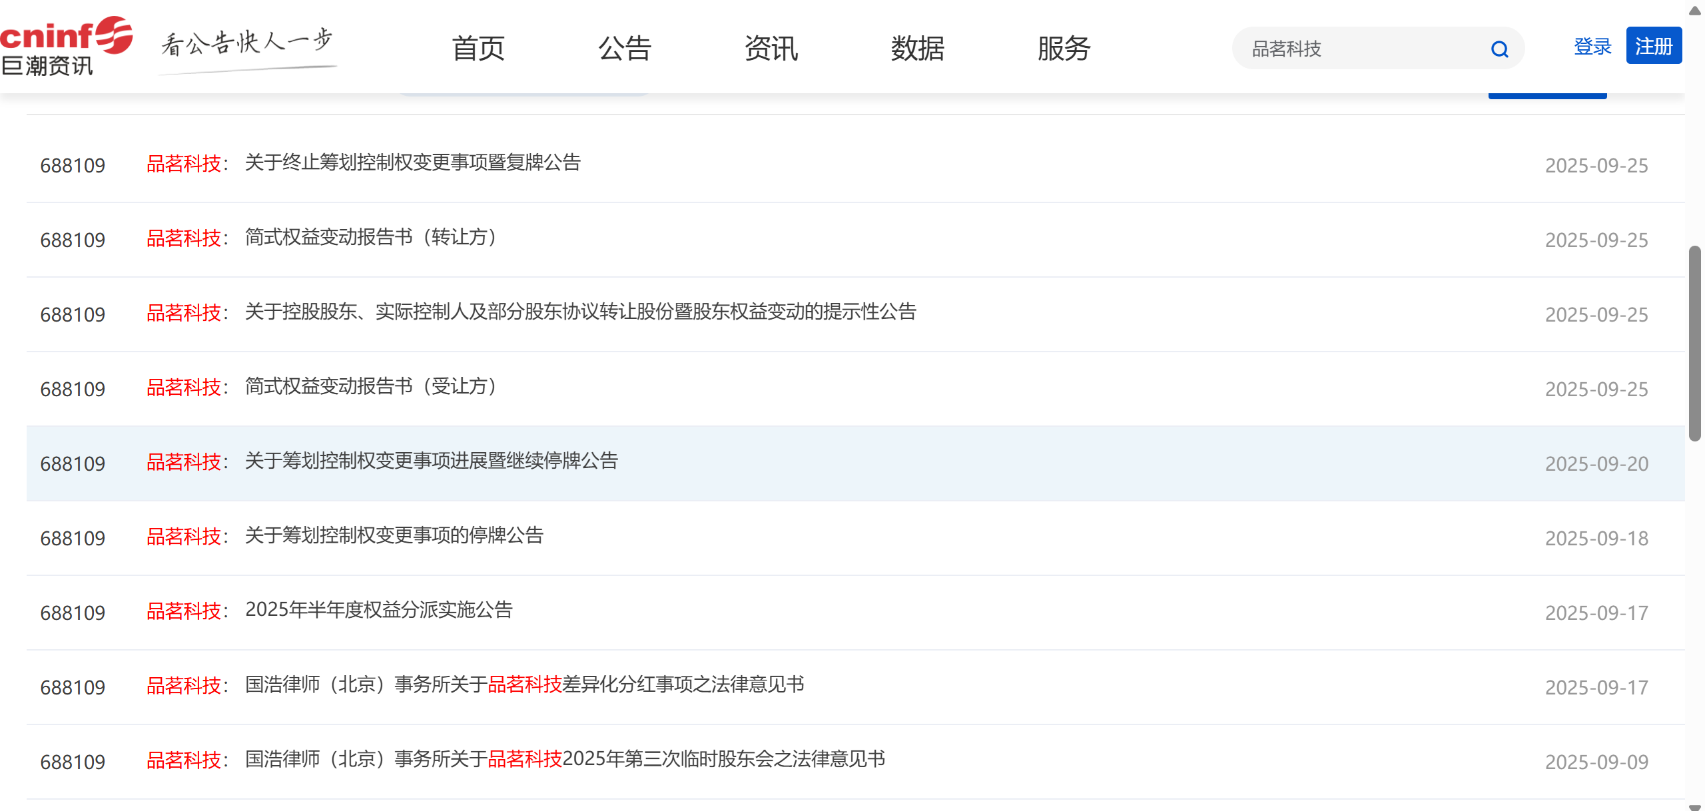Open 关于筹划控制权变更事项的停牌公告
Image resolution: width=1705 pixels, height=811 pixels.
tap(394, 536)
